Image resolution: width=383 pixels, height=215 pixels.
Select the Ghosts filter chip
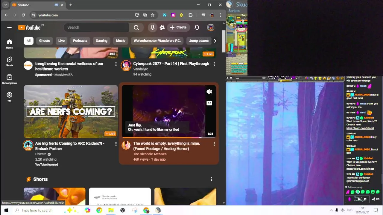pyautogui.click(x=44, y=41)
